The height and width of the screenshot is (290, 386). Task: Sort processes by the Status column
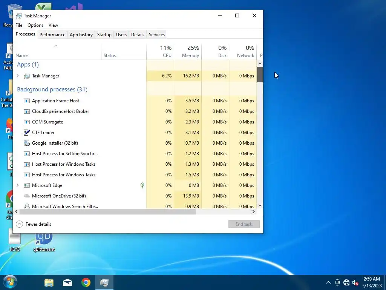(x=124, y=52)
